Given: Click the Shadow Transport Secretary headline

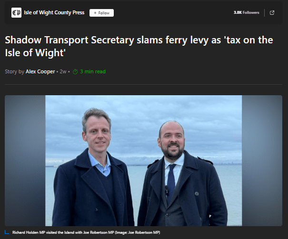Looking at the screenshot, I should coord(139,46).
